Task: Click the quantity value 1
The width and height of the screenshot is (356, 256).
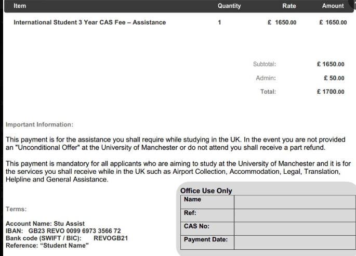Action: 220,23
